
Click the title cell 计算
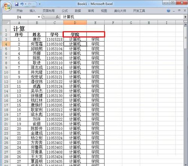[19, 29]
